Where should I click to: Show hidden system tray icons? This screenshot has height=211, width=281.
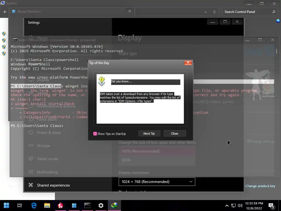[x=227, y=206]
